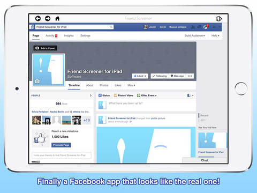Switch to the About tab
The height and width of the screenshot is (193, 257).
[90, 85]
